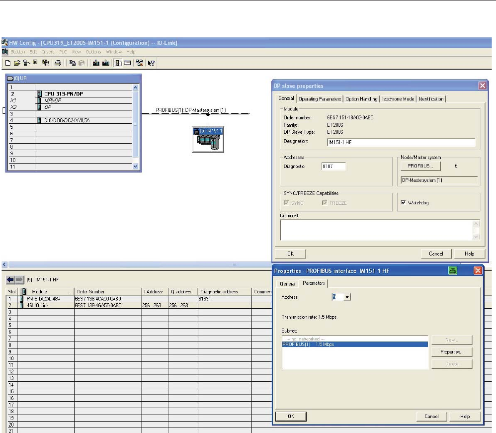Switch to the Isochrone Mode tab
Viewport: 496px width, 433px height.
point(398,99)
